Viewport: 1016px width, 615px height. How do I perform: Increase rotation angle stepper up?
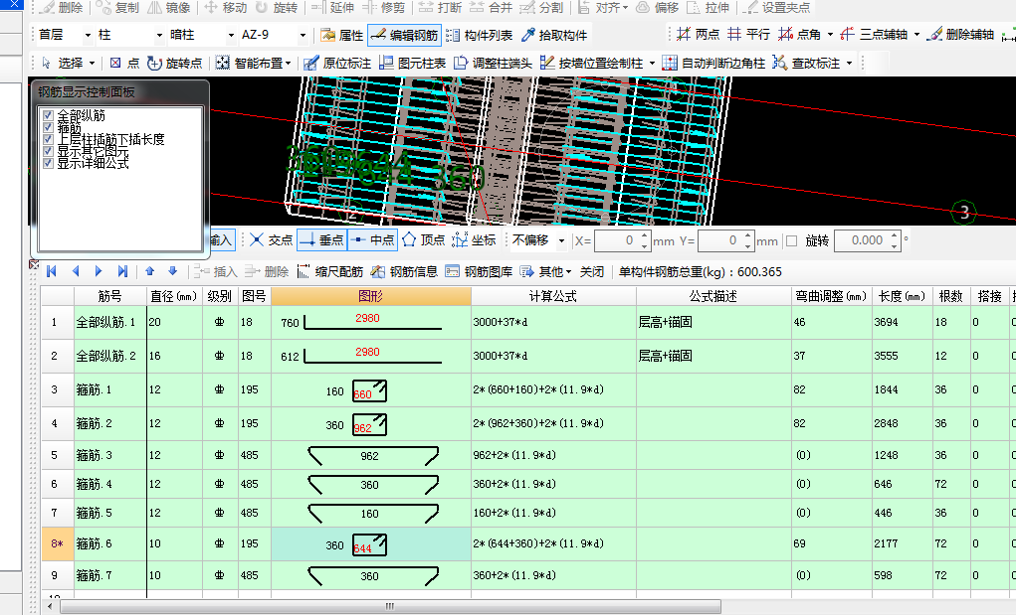[895, 236]
